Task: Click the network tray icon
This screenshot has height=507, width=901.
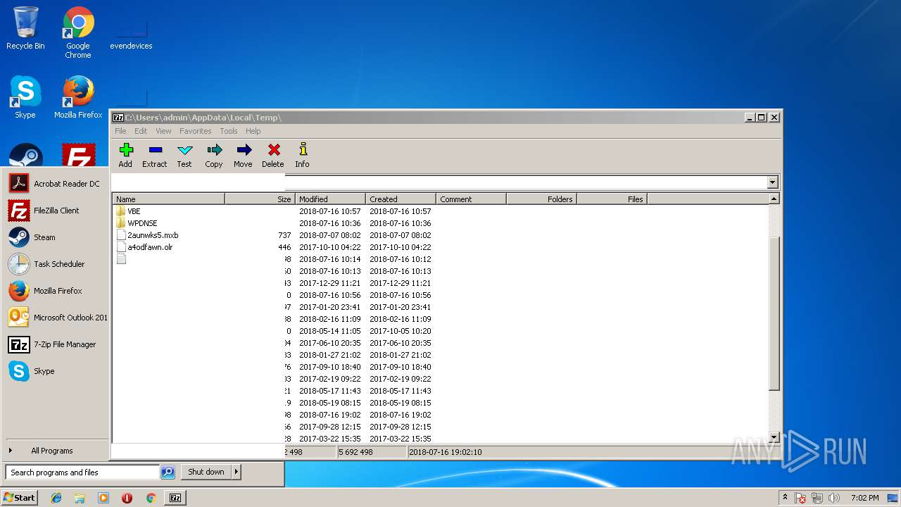Action: pyautogui.click(x=817, y=498)
